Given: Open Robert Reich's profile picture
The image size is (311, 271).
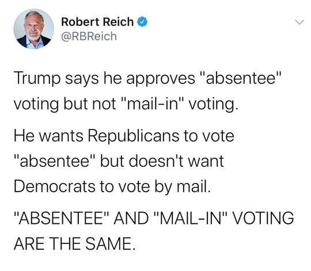Looking at the screenshot, I should (34, 29).
